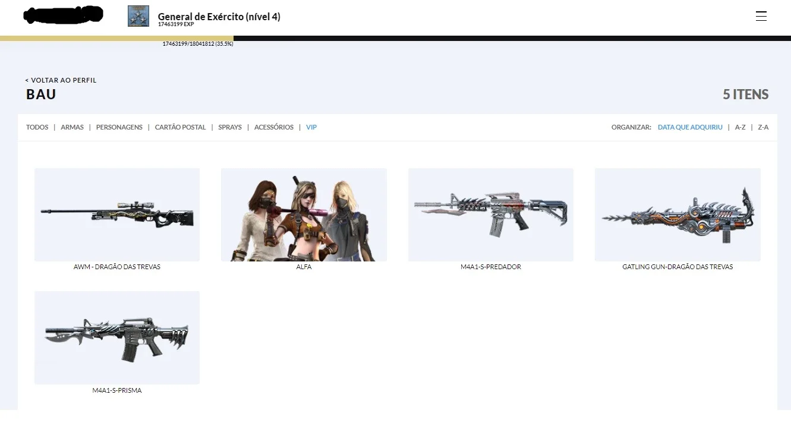
Task: Open the Acessórios filter tab
Action: [274, 127]
